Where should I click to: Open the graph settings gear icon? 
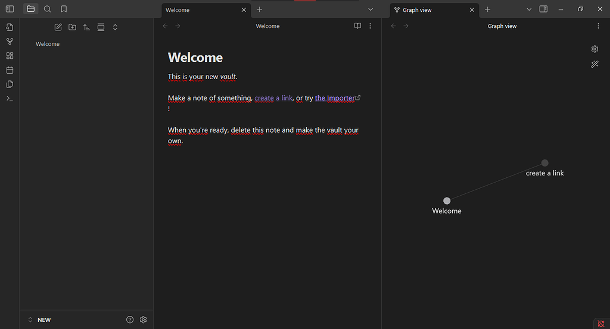pos(595,49)
